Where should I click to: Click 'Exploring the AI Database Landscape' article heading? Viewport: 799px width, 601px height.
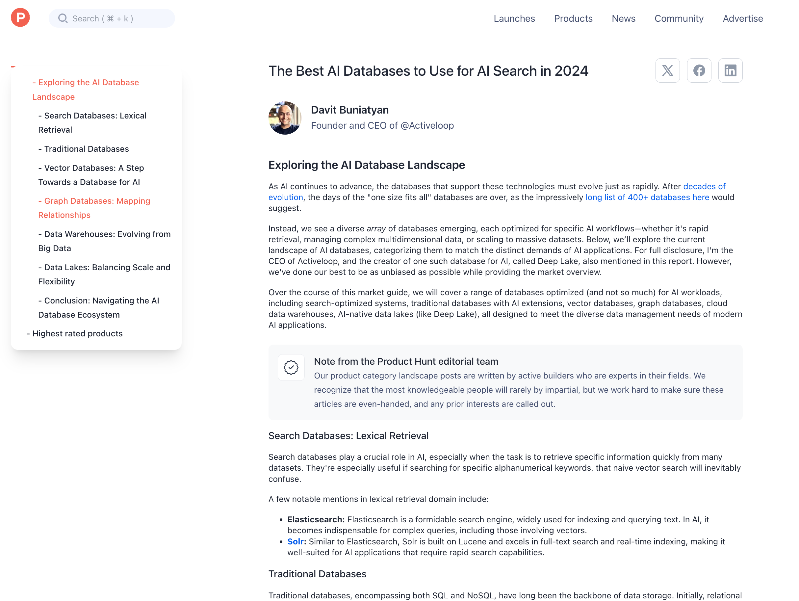(367, 165)
